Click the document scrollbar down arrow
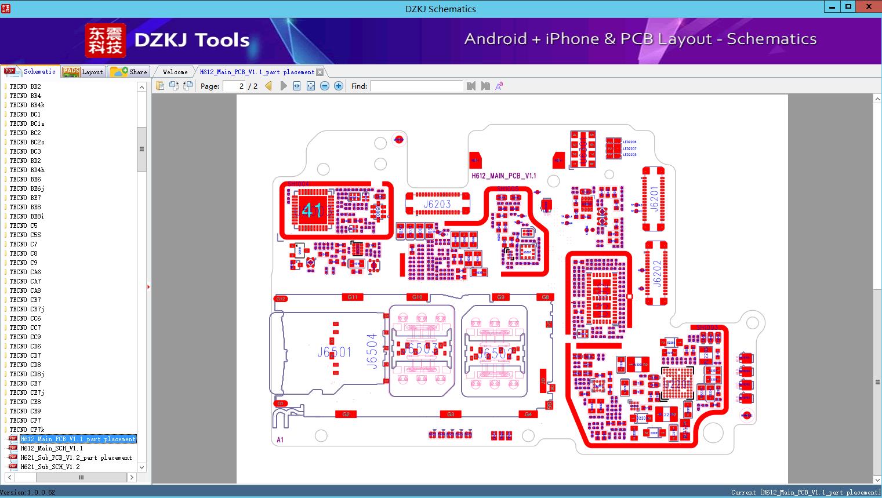882x498 pixels. [x=877, y=479]
